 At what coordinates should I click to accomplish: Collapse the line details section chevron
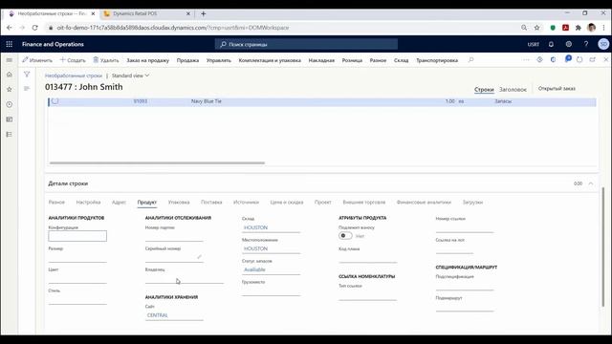point(591,183)
